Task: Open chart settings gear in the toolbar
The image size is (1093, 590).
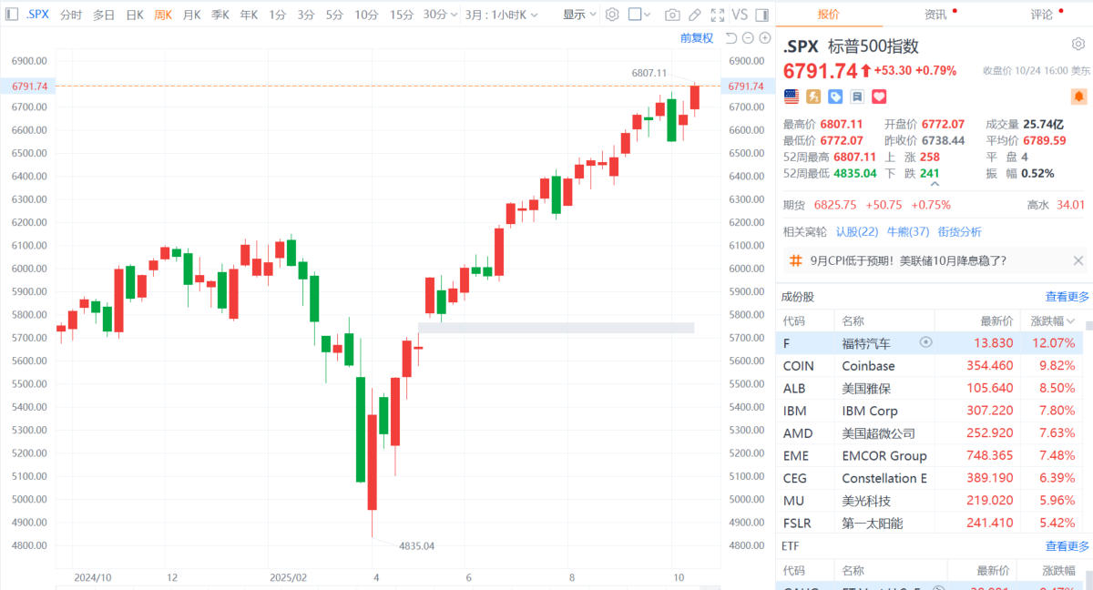Action: [612, 15]
